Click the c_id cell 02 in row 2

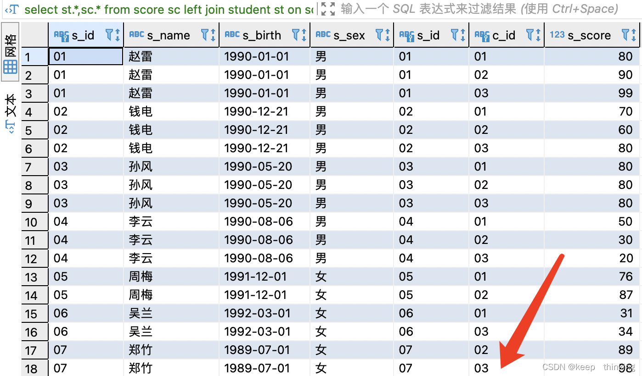coord(507,75)
